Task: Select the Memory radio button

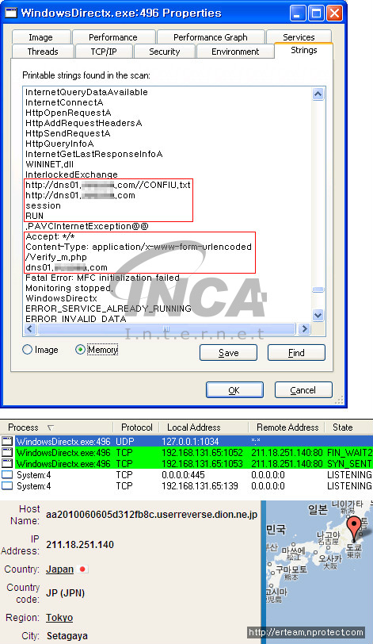Action: tap(80, 350)
